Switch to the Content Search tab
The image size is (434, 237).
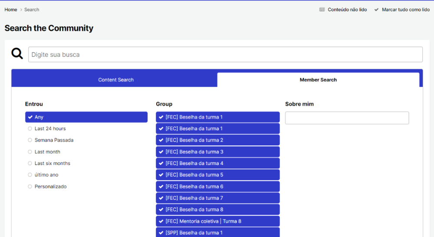click(116, 80)
